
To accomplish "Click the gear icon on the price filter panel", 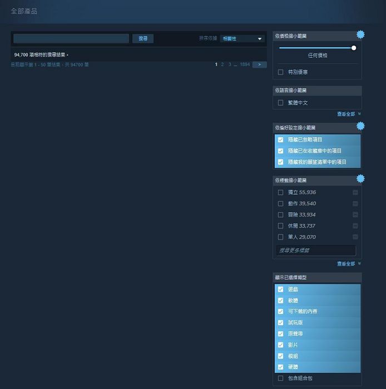I will click(360, 34).
